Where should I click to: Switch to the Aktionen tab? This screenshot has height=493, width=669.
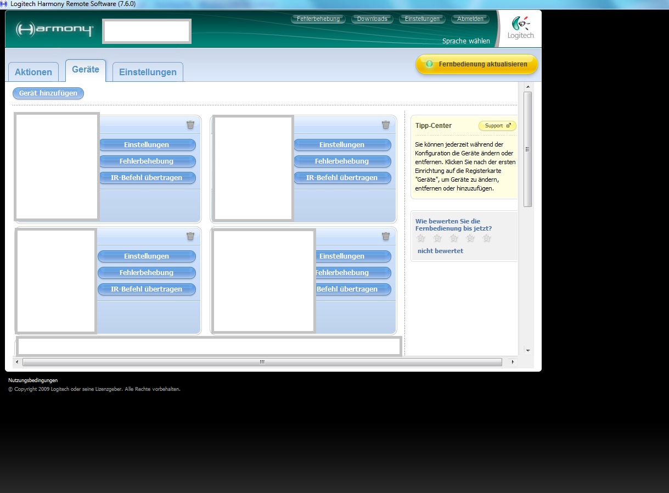point(33,72)
